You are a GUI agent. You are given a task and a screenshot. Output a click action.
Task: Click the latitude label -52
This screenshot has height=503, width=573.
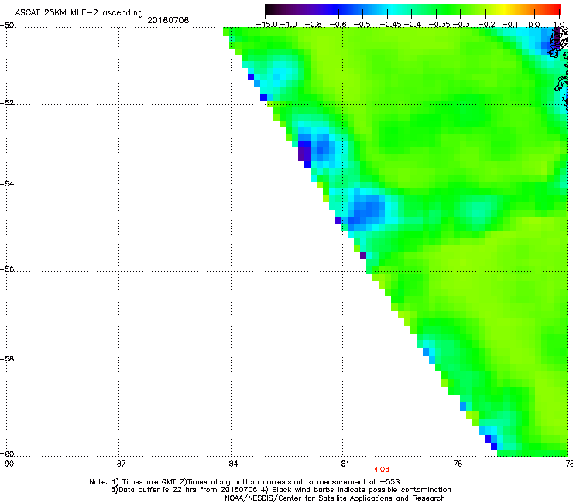point(7,103)
